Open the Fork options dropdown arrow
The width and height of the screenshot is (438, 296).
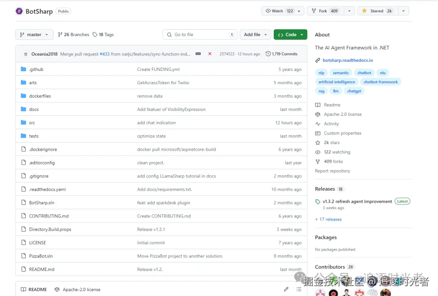[349, 11]
